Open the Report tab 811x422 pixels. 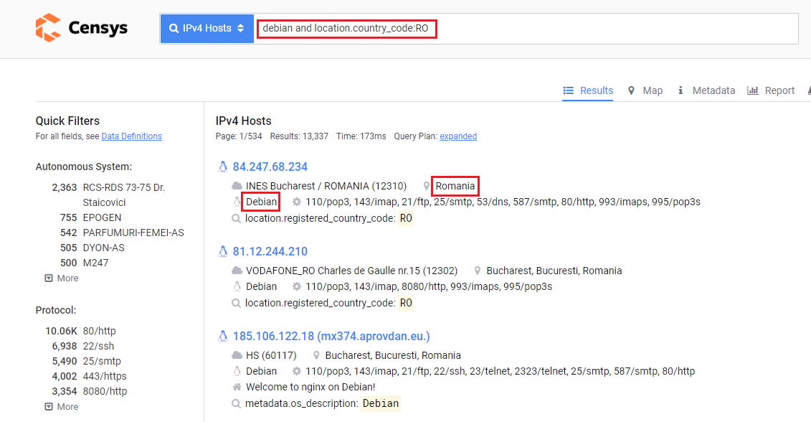click(771, 90)
